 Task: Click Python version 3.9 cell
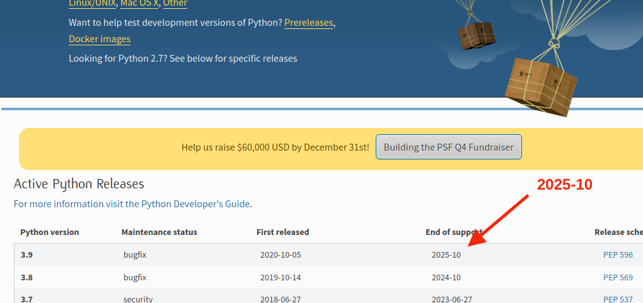coord(26,254)
